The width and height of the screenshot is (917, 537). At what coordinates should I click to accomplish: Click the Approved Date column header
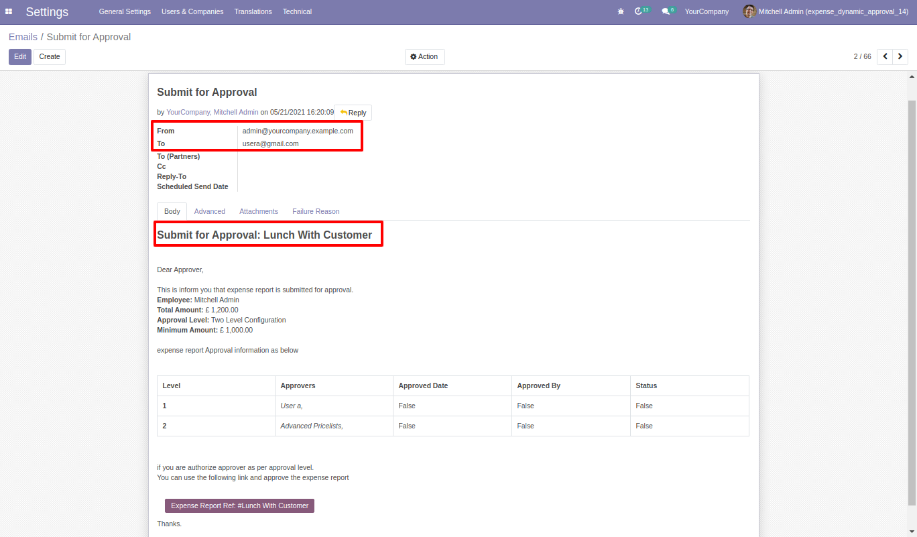pyautogui.click(x=452, y=385)
